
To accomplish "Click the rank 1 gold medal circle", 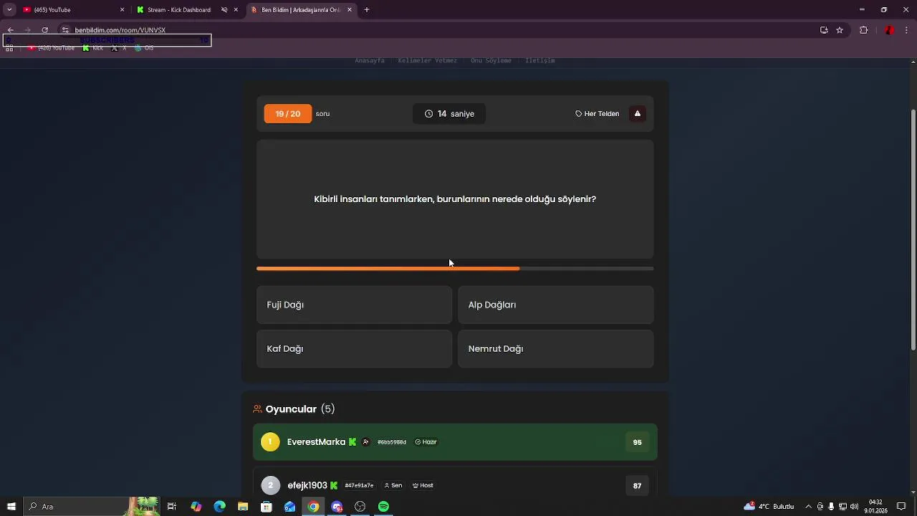I will tap(270, 442).
